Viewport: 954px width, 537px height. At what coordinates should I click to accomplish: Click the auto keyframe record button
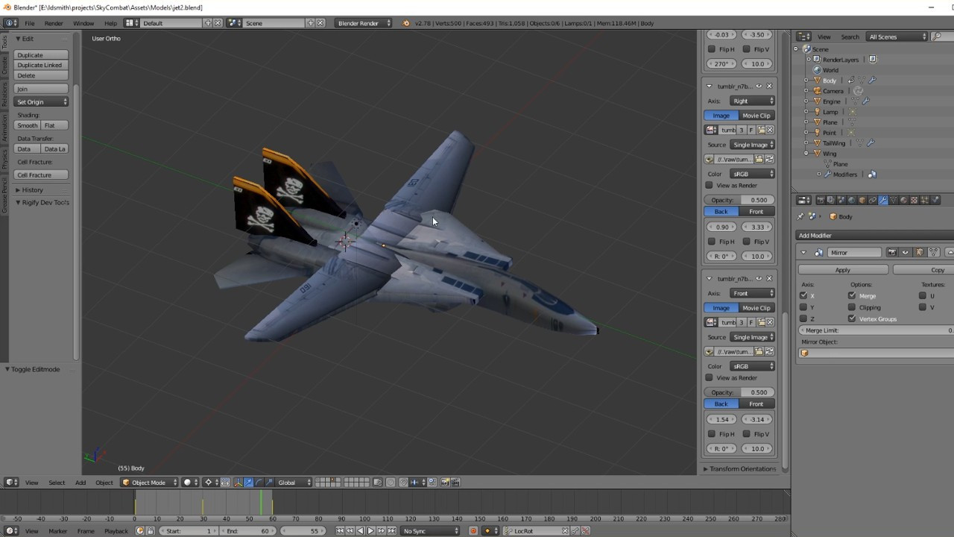(x=473, y=531)
